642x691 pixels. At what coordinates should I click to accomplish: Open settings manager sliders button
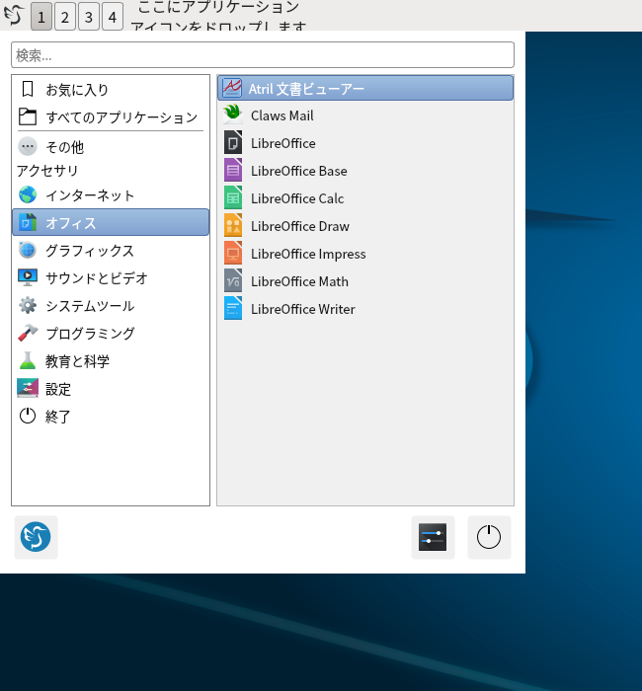pyautogui.click(x=433, y=537)
